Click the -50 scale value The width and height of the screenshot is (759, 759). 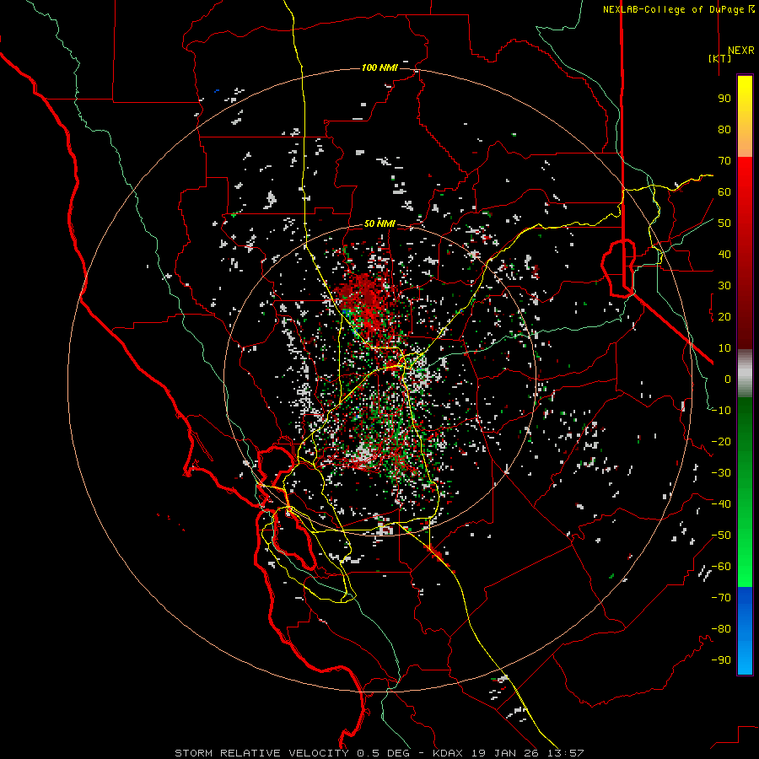coord(721,536)
